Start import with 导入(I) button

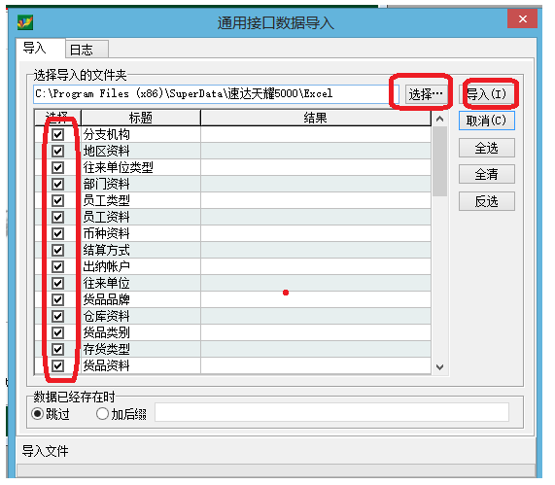tap(487, 94)
